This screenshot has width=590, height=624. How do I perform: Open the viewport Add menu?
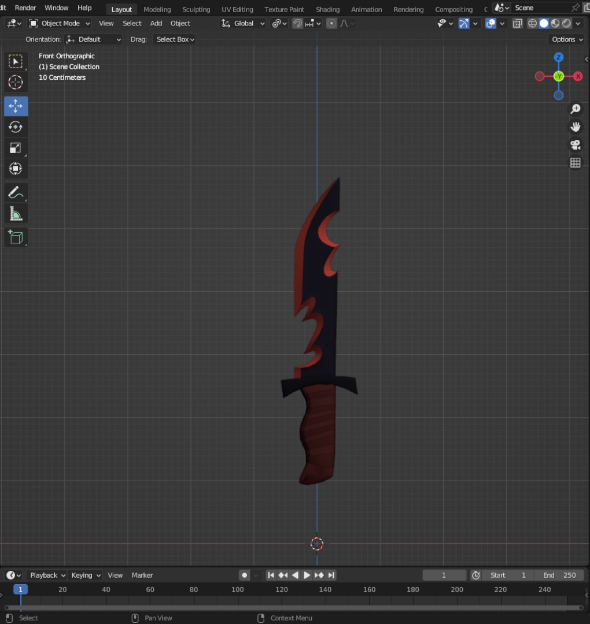156,24
